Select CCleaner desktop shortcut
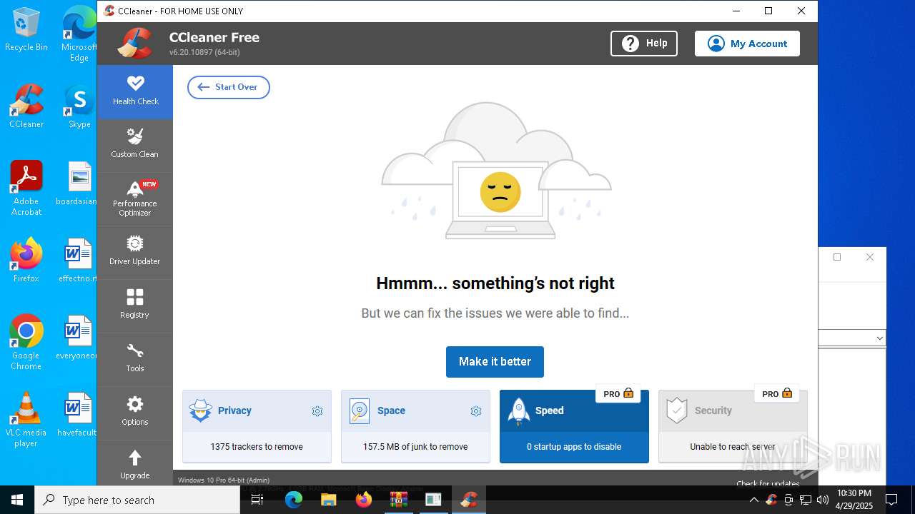Image resolution: width=915 pixels, height=514 pixels. pos(26,106)
